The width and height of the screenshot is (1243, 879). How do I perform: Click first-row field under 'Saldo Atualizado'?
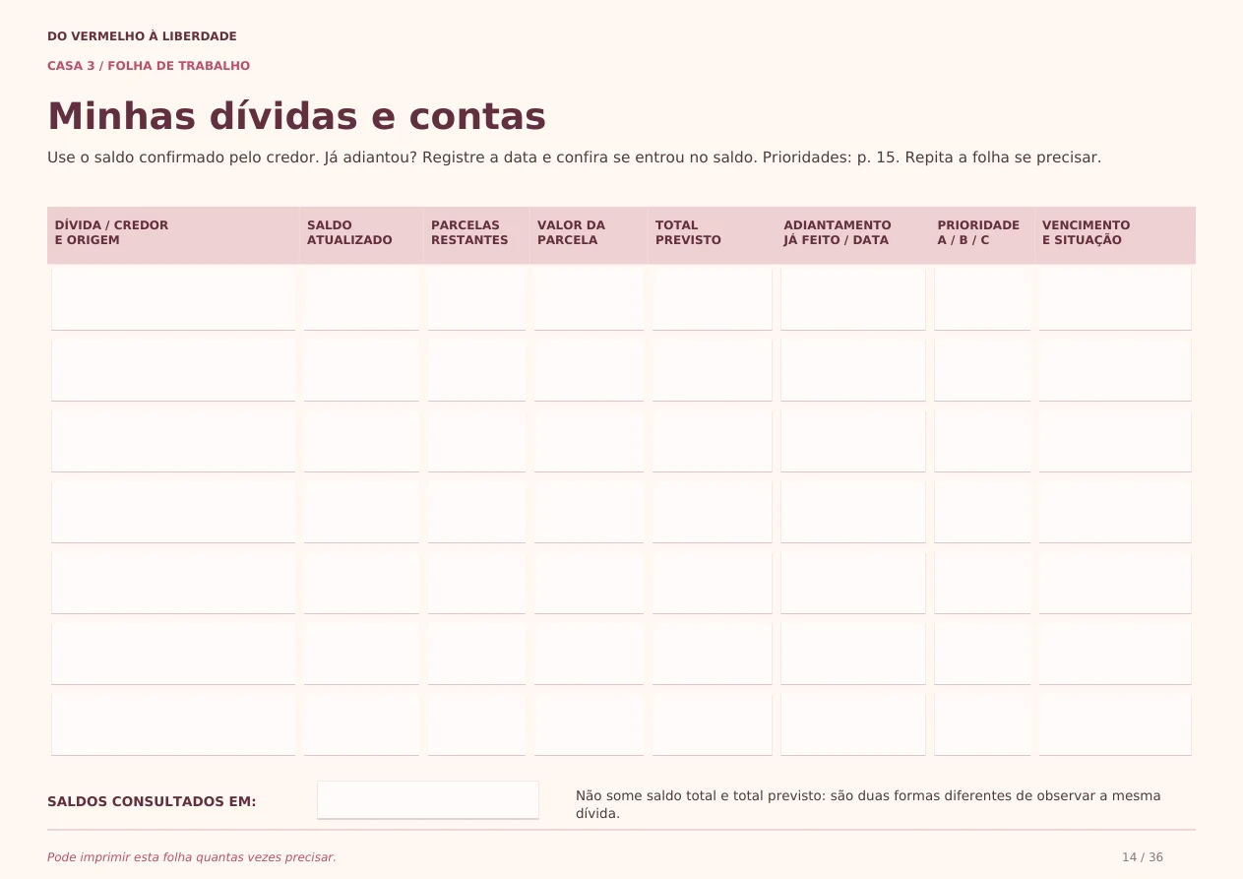pyautogui.click(x=361, y=299)
